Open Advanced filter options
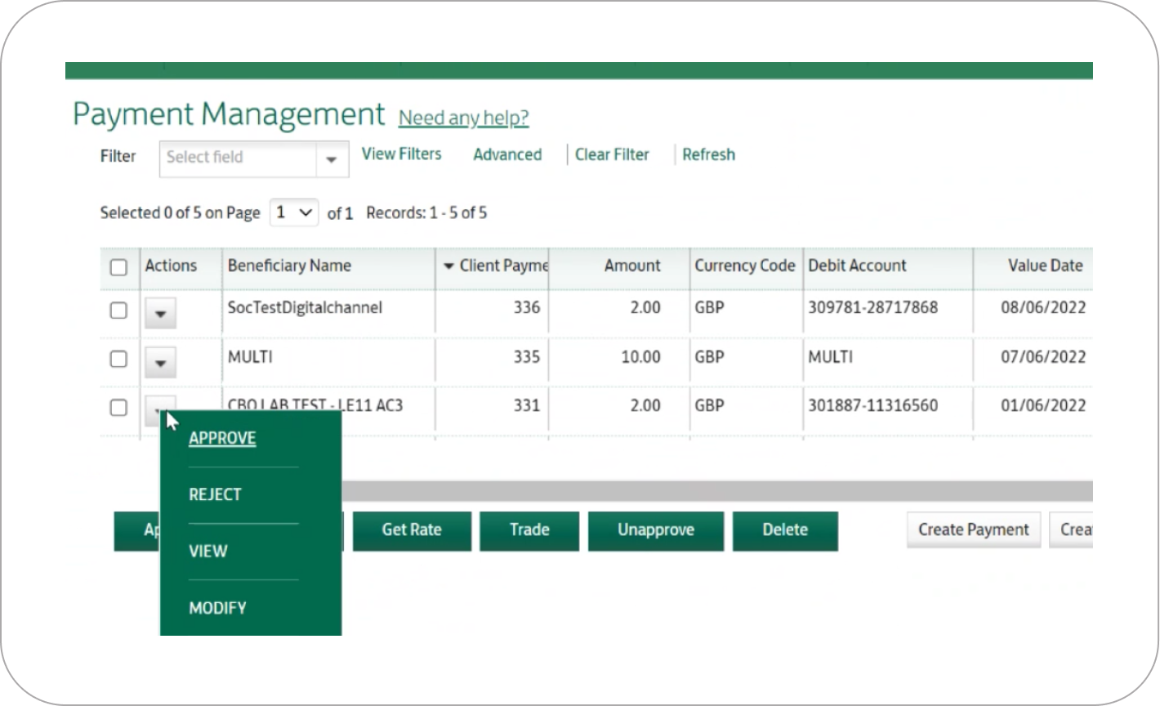Screen dimensions: 1160x706 [507, 154]
